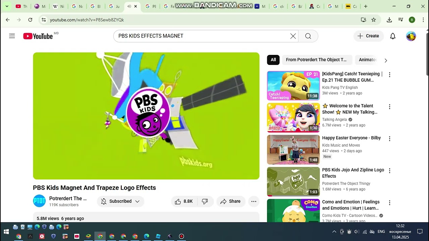The height and width of the screenshot is (241, 429).
Task: Open tab search dropdown arrow
Action: (7, 6)
